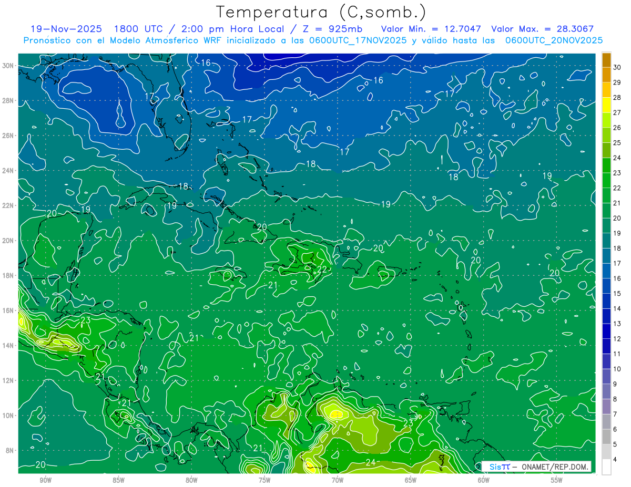Click the "60W" longitude axis label

(x=484, y=480)
